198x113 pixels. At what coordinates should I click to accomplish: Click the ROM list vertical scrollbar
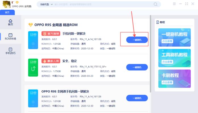[150, 54]
